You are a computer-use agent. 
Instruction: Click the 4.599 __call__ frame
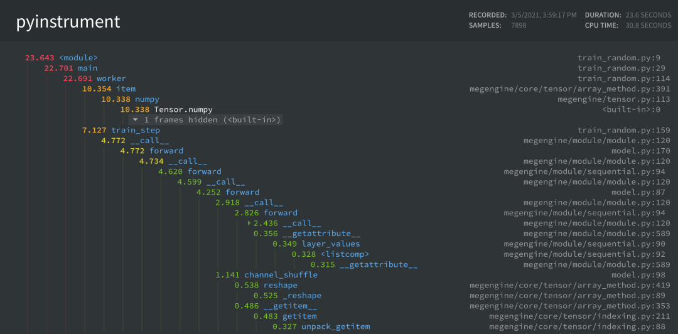pos(211,182)
